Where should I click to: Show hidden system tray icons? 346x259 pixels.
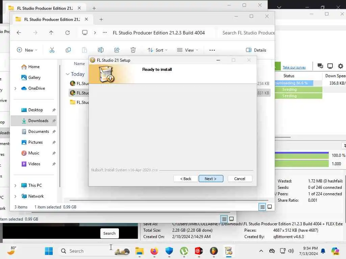tap(261, 251)
